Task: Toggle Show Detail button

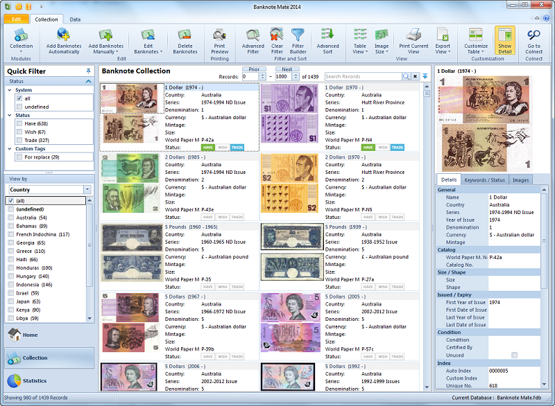Action: (505, 41)
